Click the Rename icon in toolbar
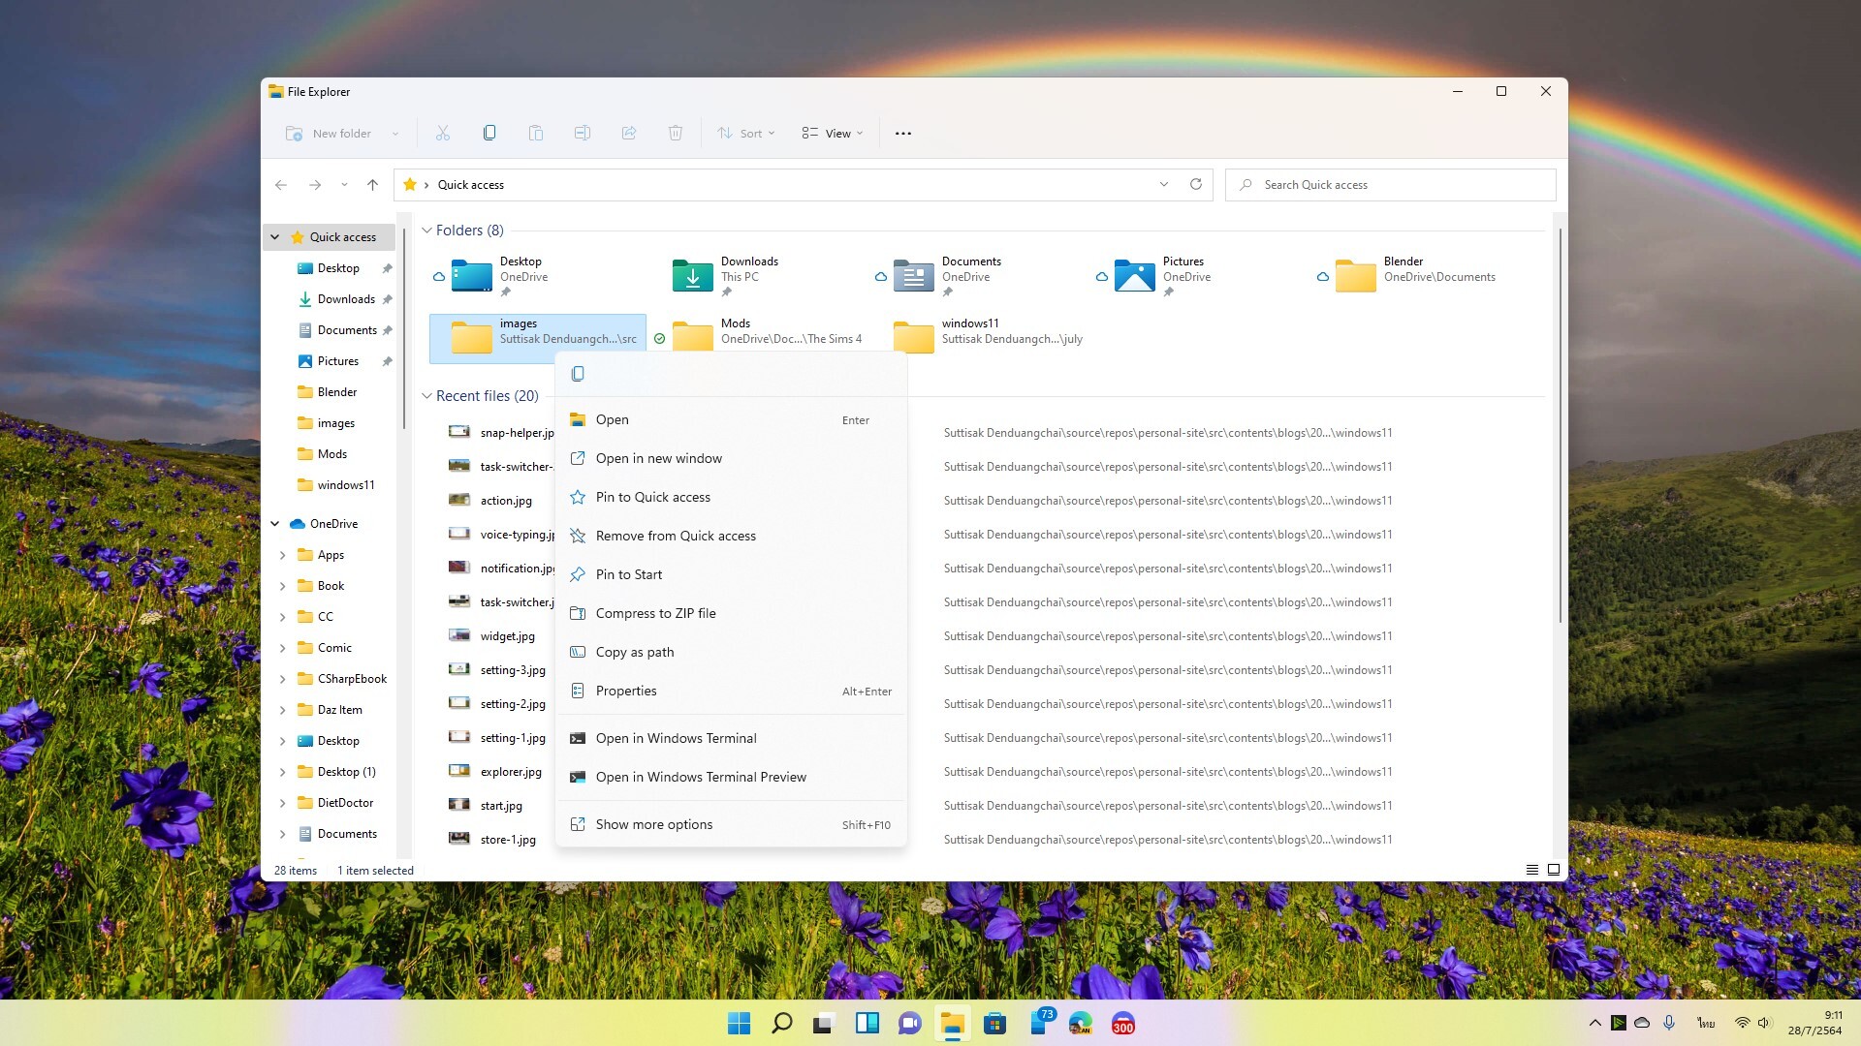Viewport: 1861px width, 1046px height. pyautogui.click(x=583, y=133)
